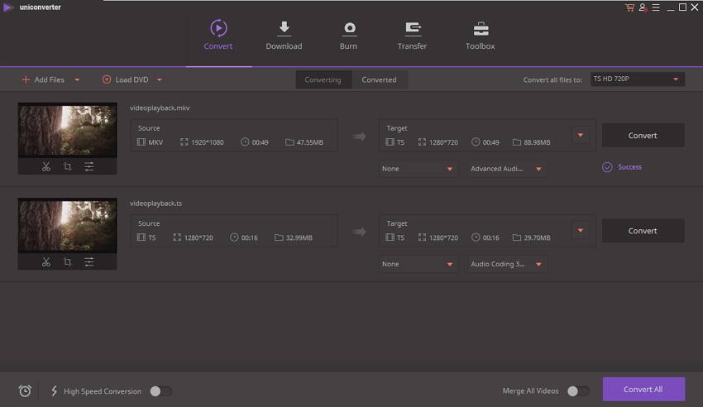Select the videoplayback.mkv video thumbnail
Viewport: 703px width, 407px height.
pyautogui.click(x=67, y=131)
